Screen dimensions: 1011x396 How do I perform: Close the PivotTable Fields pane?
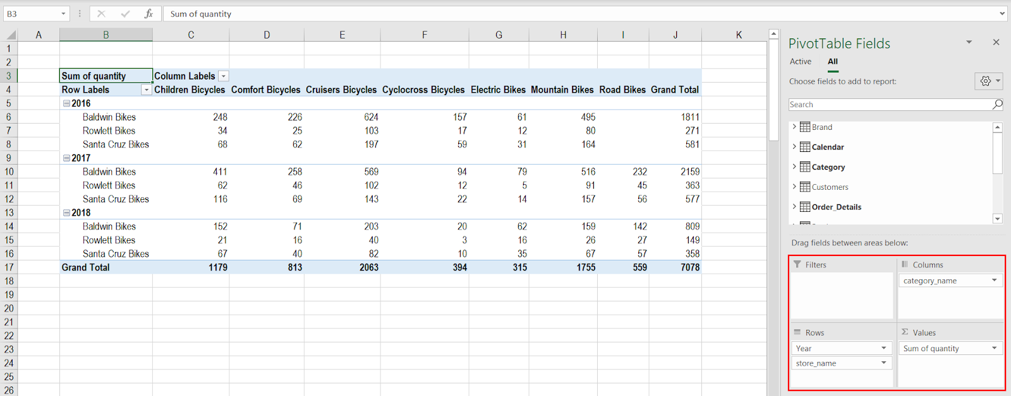tap(996, 42)
